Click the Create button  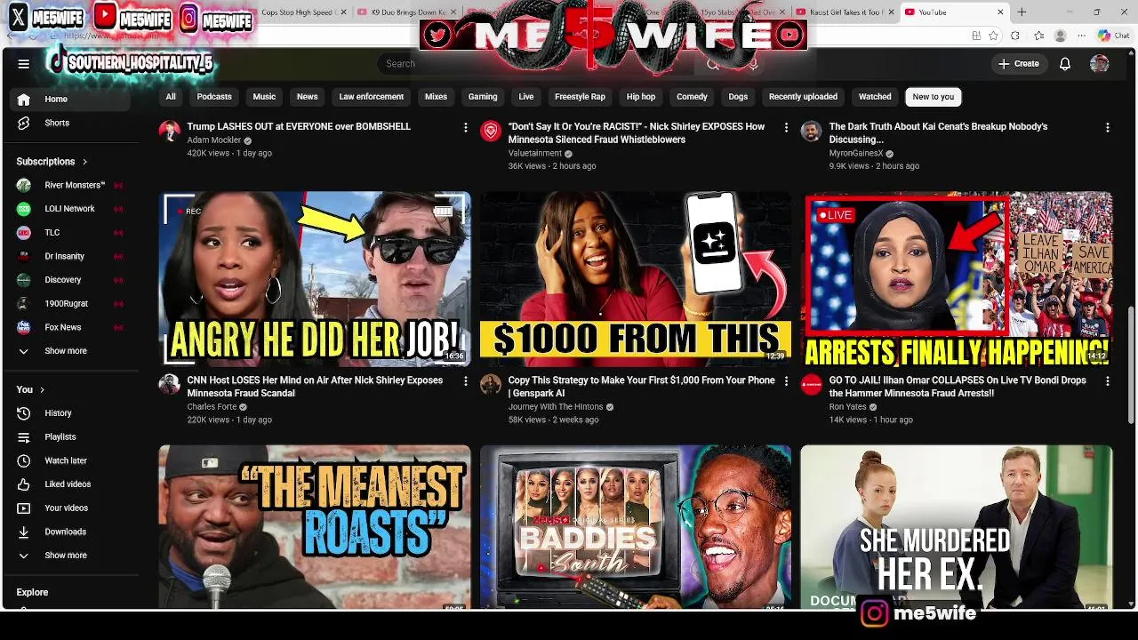(1019, 64)
